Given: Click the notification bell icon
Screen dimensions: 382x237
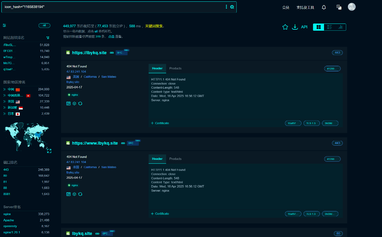Looking at the screenshot, I should point(324,7).
